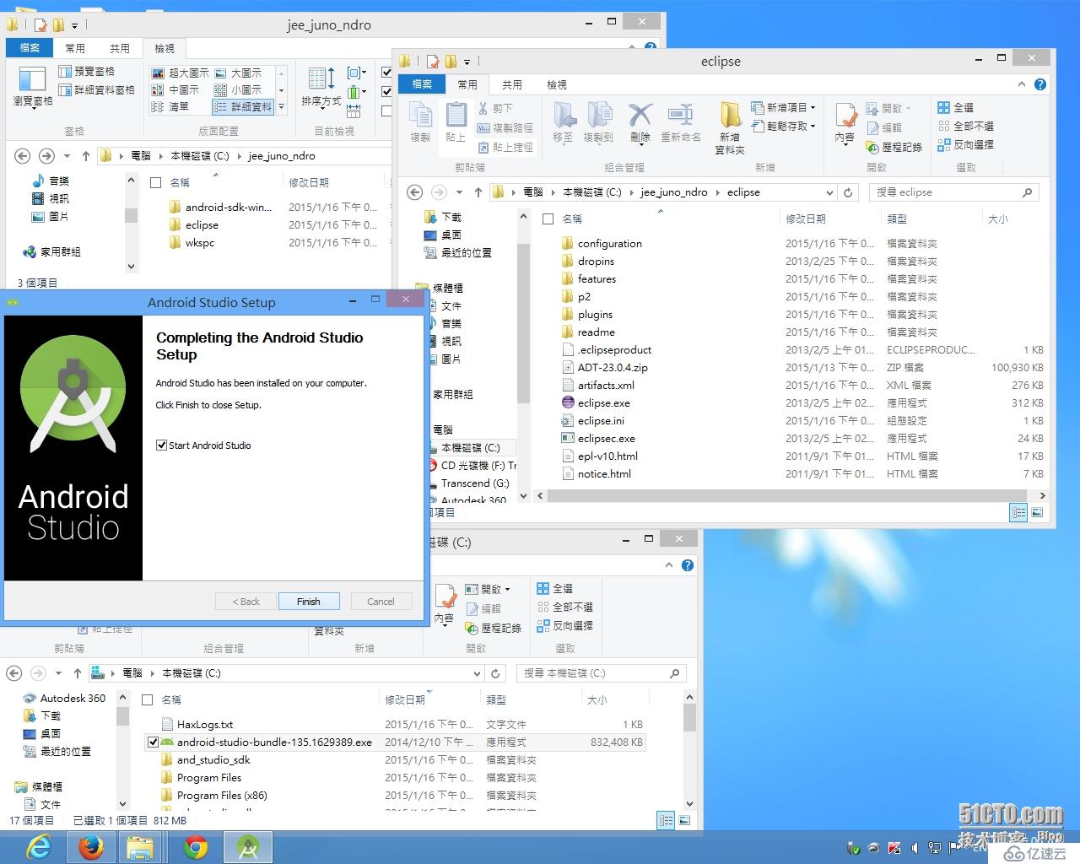Switch to large thumbnails view in eclipse status bar
This screenshot has height=864, width=1080.
(x=1037, y=512)
